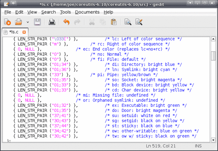Click the shade window up-arrow button

(190, 3)
